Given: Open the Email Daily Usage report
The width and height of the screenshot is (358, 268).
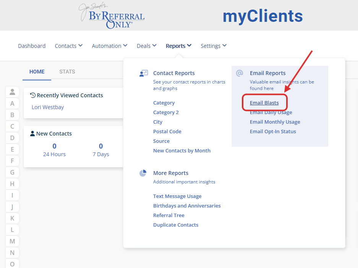Looking at the screenshot, I should [271, 113].
